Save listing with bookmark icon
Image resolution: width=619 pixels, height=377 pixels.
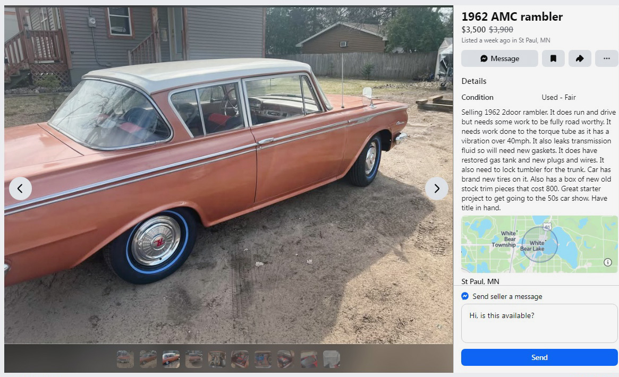(x=553, y=58)
